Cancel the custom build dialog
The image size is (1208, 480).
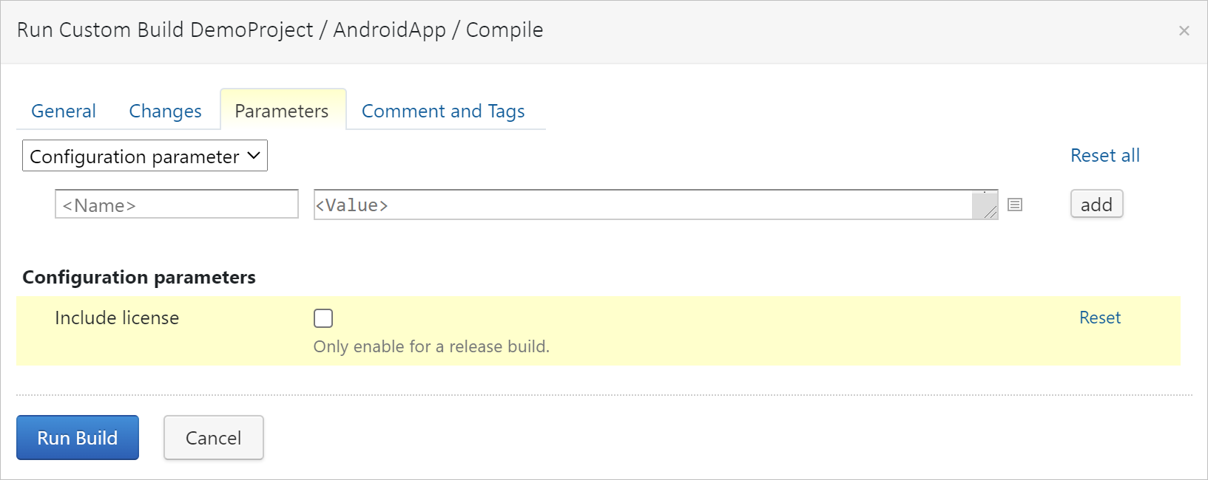[x=213, y=437]
